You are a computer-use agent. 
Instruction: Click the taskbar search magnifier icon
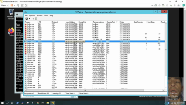(x=7, y=103)
